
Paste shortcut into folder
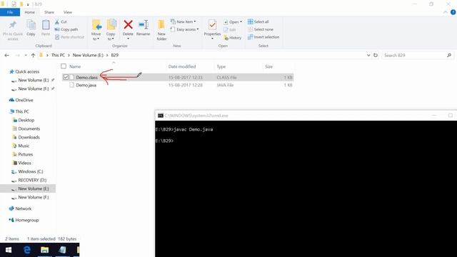point(69,37)
